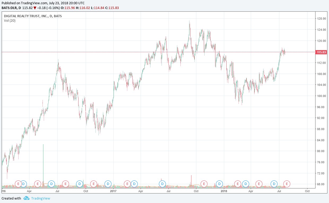
Task: Open the TradingView link in the footer
Action: coord(40,198)
